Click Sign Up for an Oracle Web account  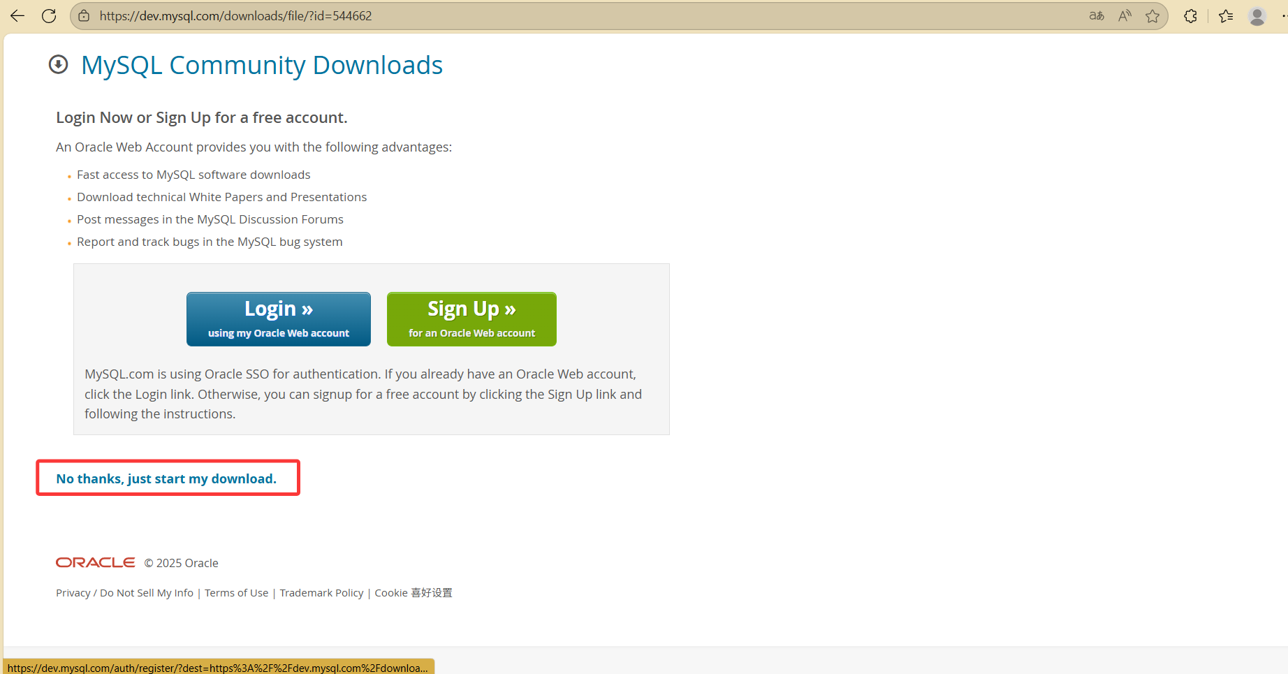tap(471, 319)
